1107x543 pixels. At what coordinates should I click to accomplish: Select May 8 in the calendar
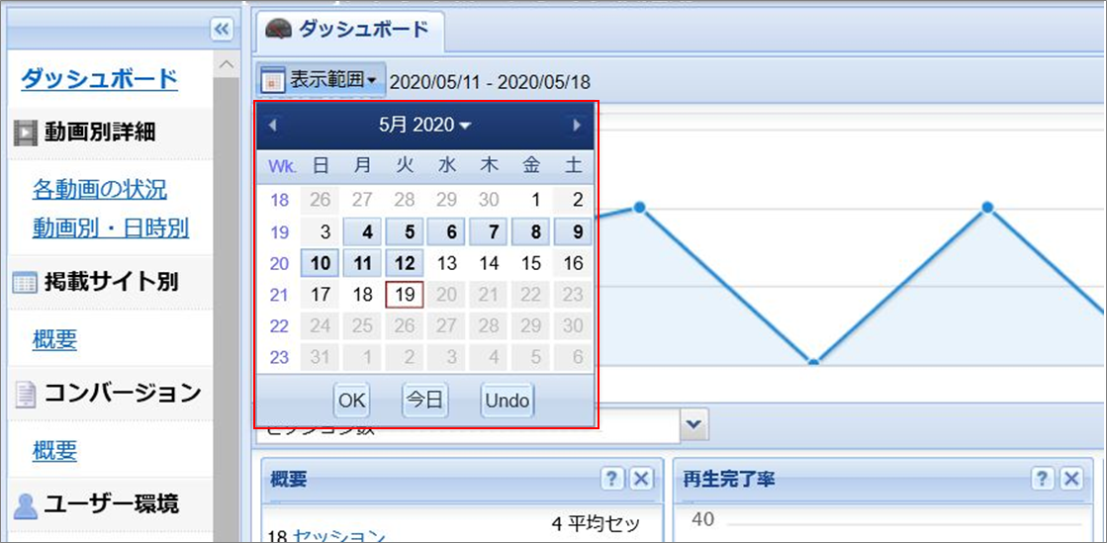pos(531,231)
